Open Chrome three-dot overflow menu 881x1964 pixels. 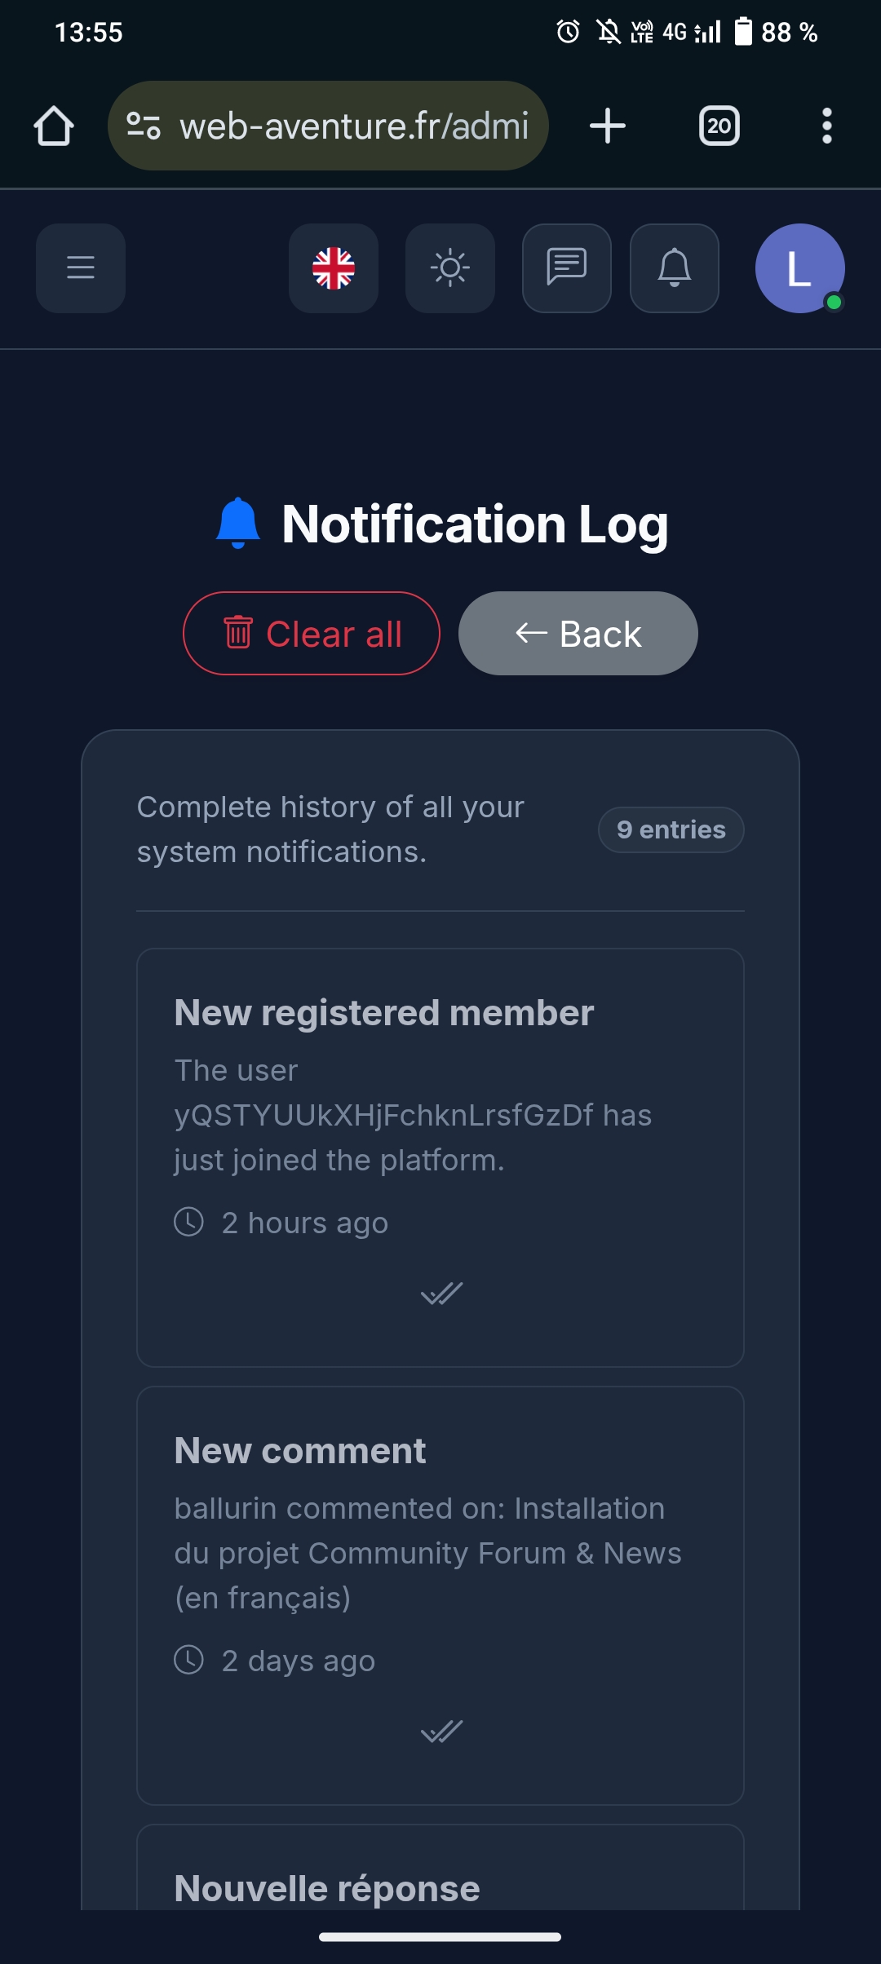(x=827, y=126)
